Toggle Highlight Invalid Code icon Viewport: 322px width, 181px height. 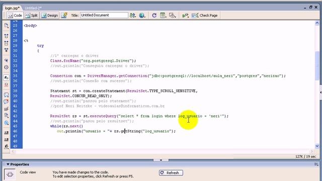tap(7, 84)
